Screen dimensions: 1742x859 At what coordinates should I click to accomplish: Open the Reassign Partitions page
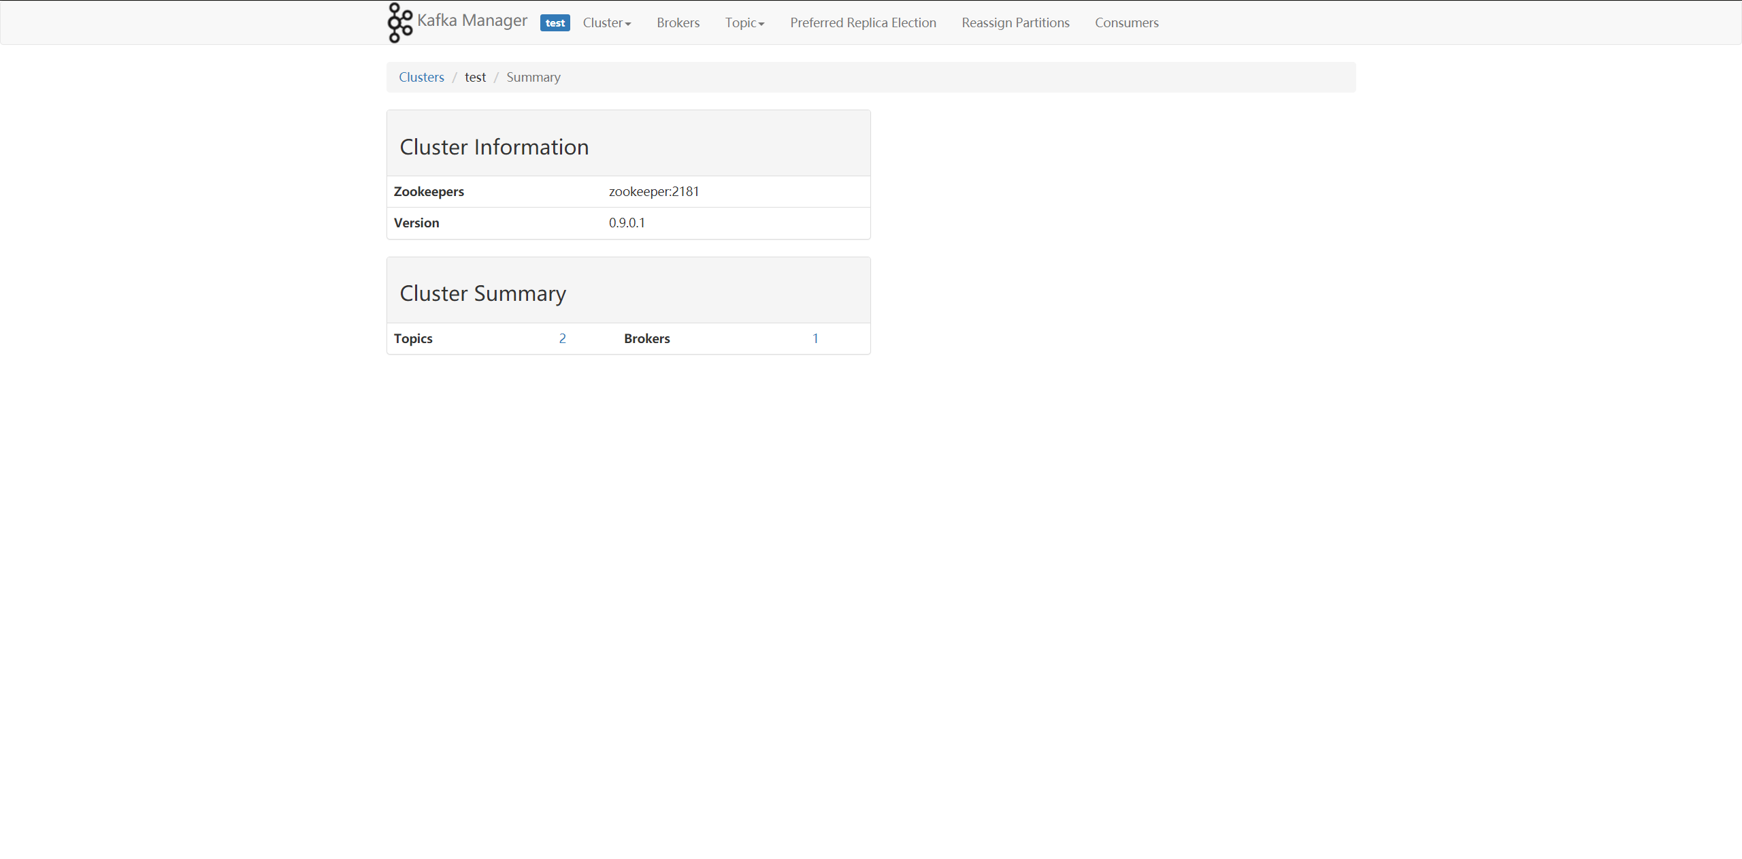pyautogui.click(x=1015, y=22)
